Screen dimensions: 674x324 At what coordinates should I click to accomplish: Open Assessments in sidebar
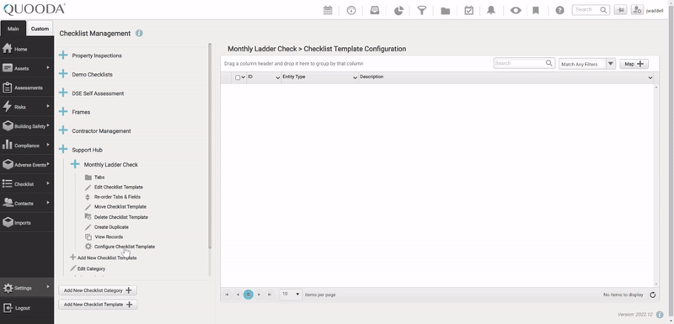(27, 88)
